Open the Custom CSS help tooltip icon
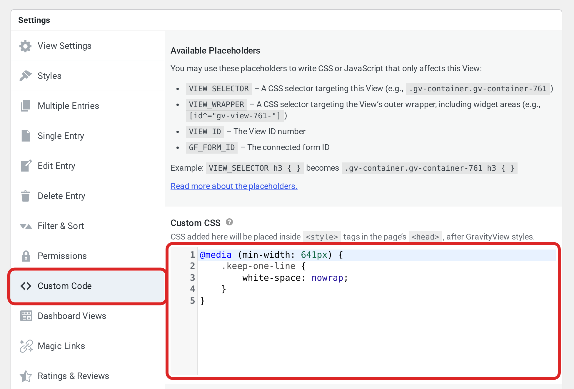 (229, 222)
